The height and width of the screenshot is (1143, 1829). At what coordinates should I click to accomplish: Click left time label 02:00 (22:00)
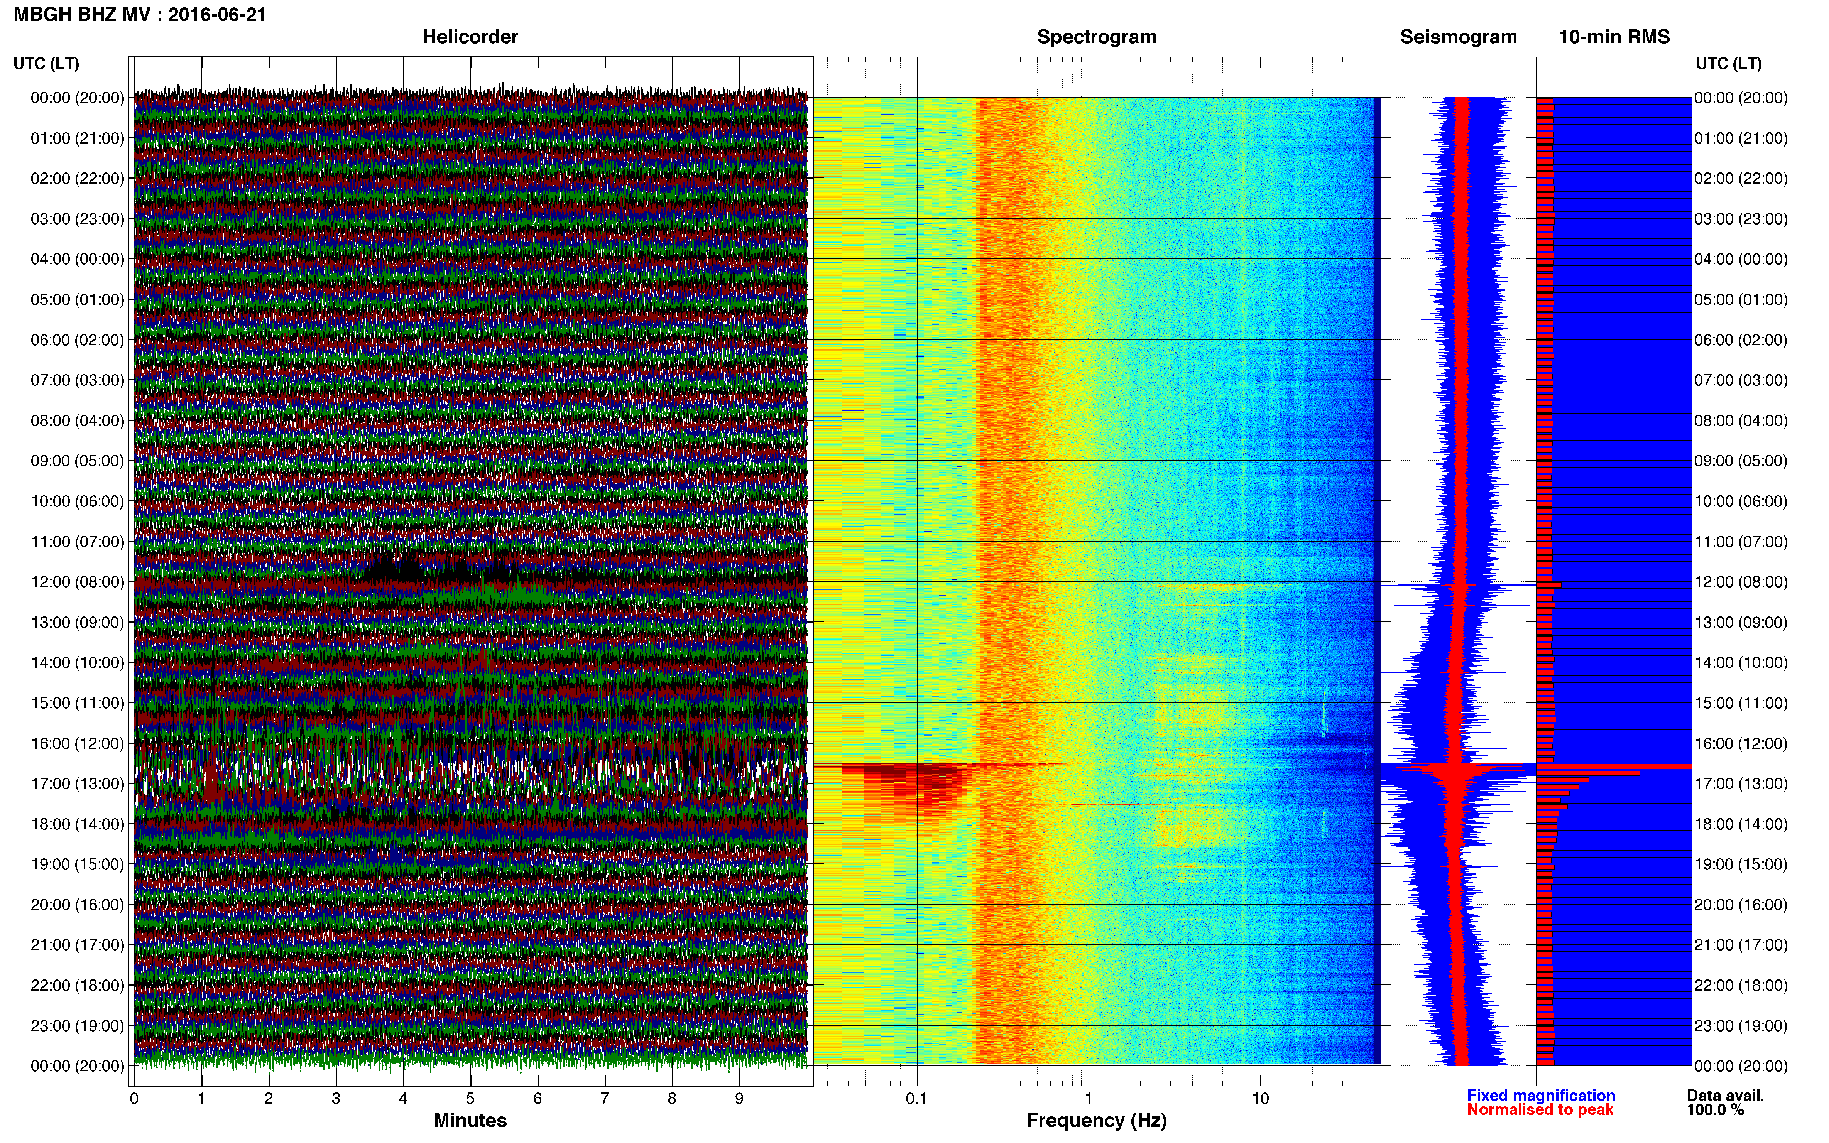click(77, 178)
